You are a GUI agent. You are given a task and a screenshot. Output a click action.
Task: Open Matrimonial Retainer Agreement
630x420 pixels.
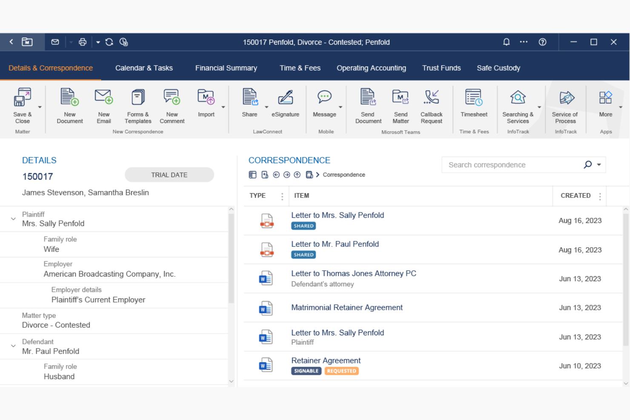(x=347, y=308)
